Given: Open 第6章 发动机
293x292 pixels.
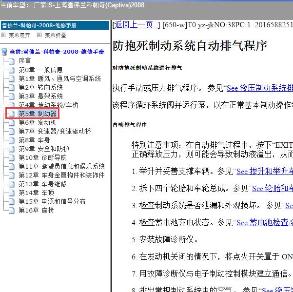Looking at the screenshot, I should pos(38,122).
